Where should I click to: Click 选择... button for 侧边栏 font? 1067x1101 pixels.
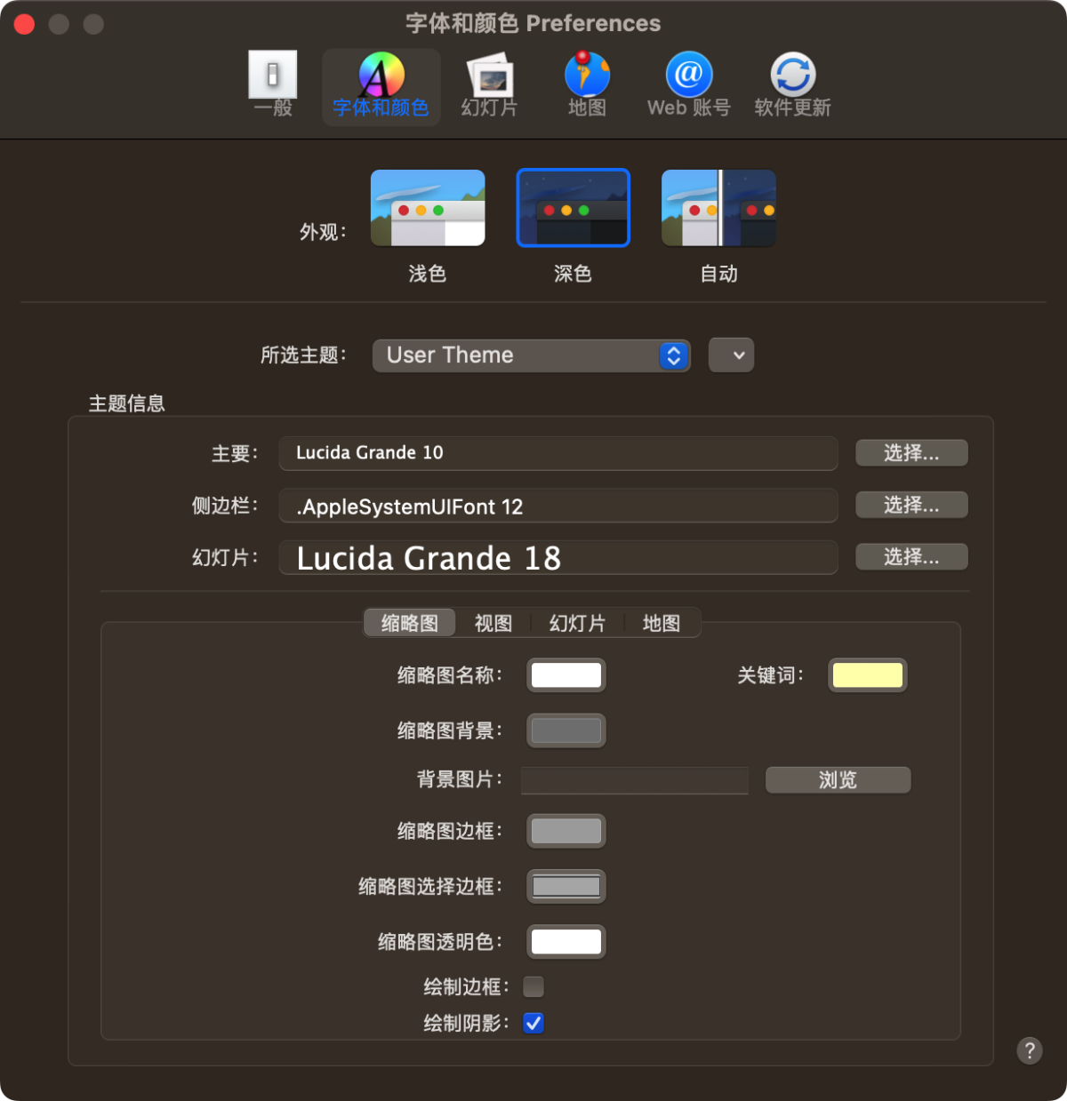911,505
